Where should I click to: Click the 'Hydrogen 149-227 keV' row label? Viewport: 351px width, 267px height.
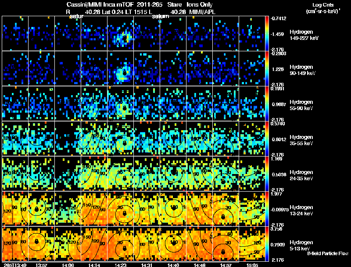click(x=304, y=35)
